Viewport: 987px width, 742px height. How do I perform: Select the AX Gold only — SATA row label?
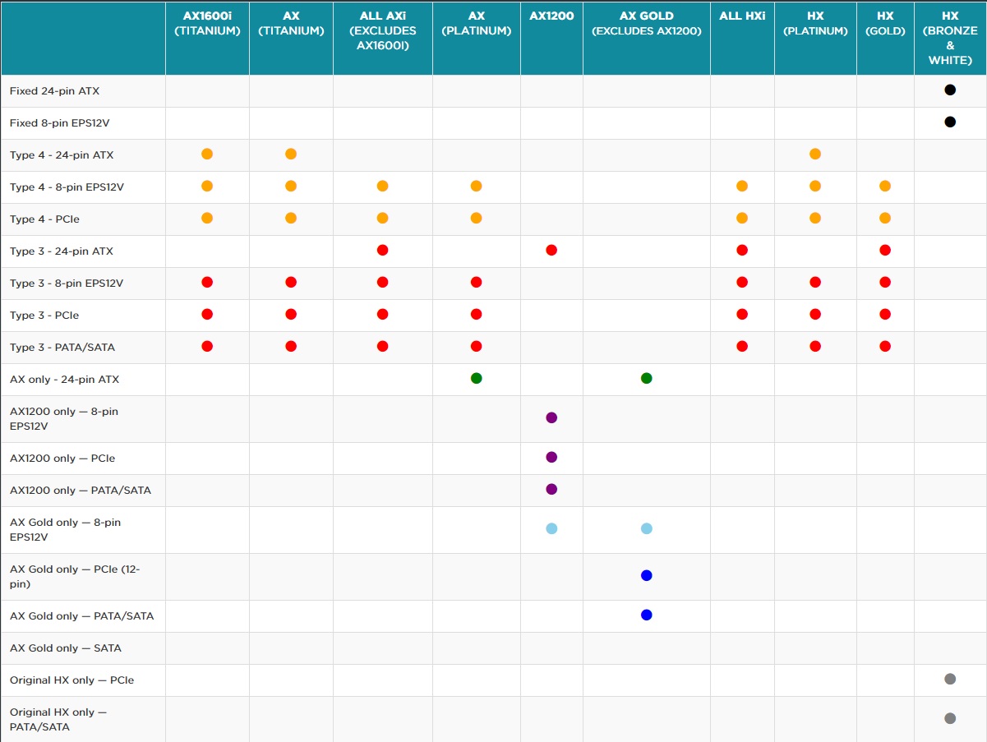[x=66, y=648]
